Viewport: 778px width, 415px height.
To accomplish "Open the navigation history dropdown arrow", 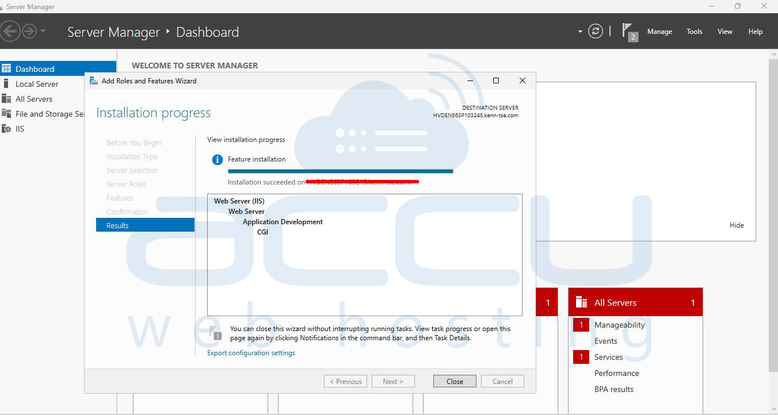I will (43, 31).
